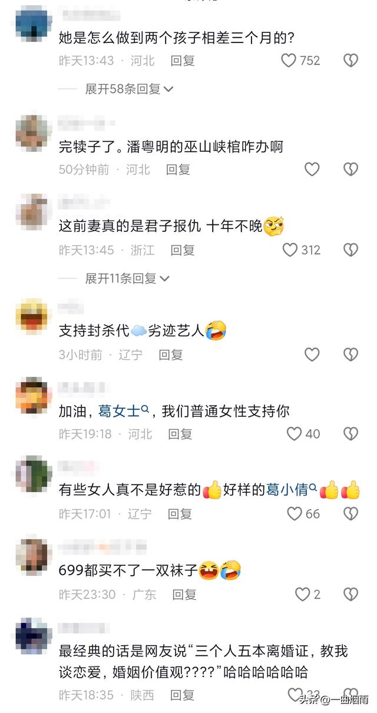Like the 君子报仇 comment with 312 likes
Viewport: 377px width, 713px height.
(290, 250)
